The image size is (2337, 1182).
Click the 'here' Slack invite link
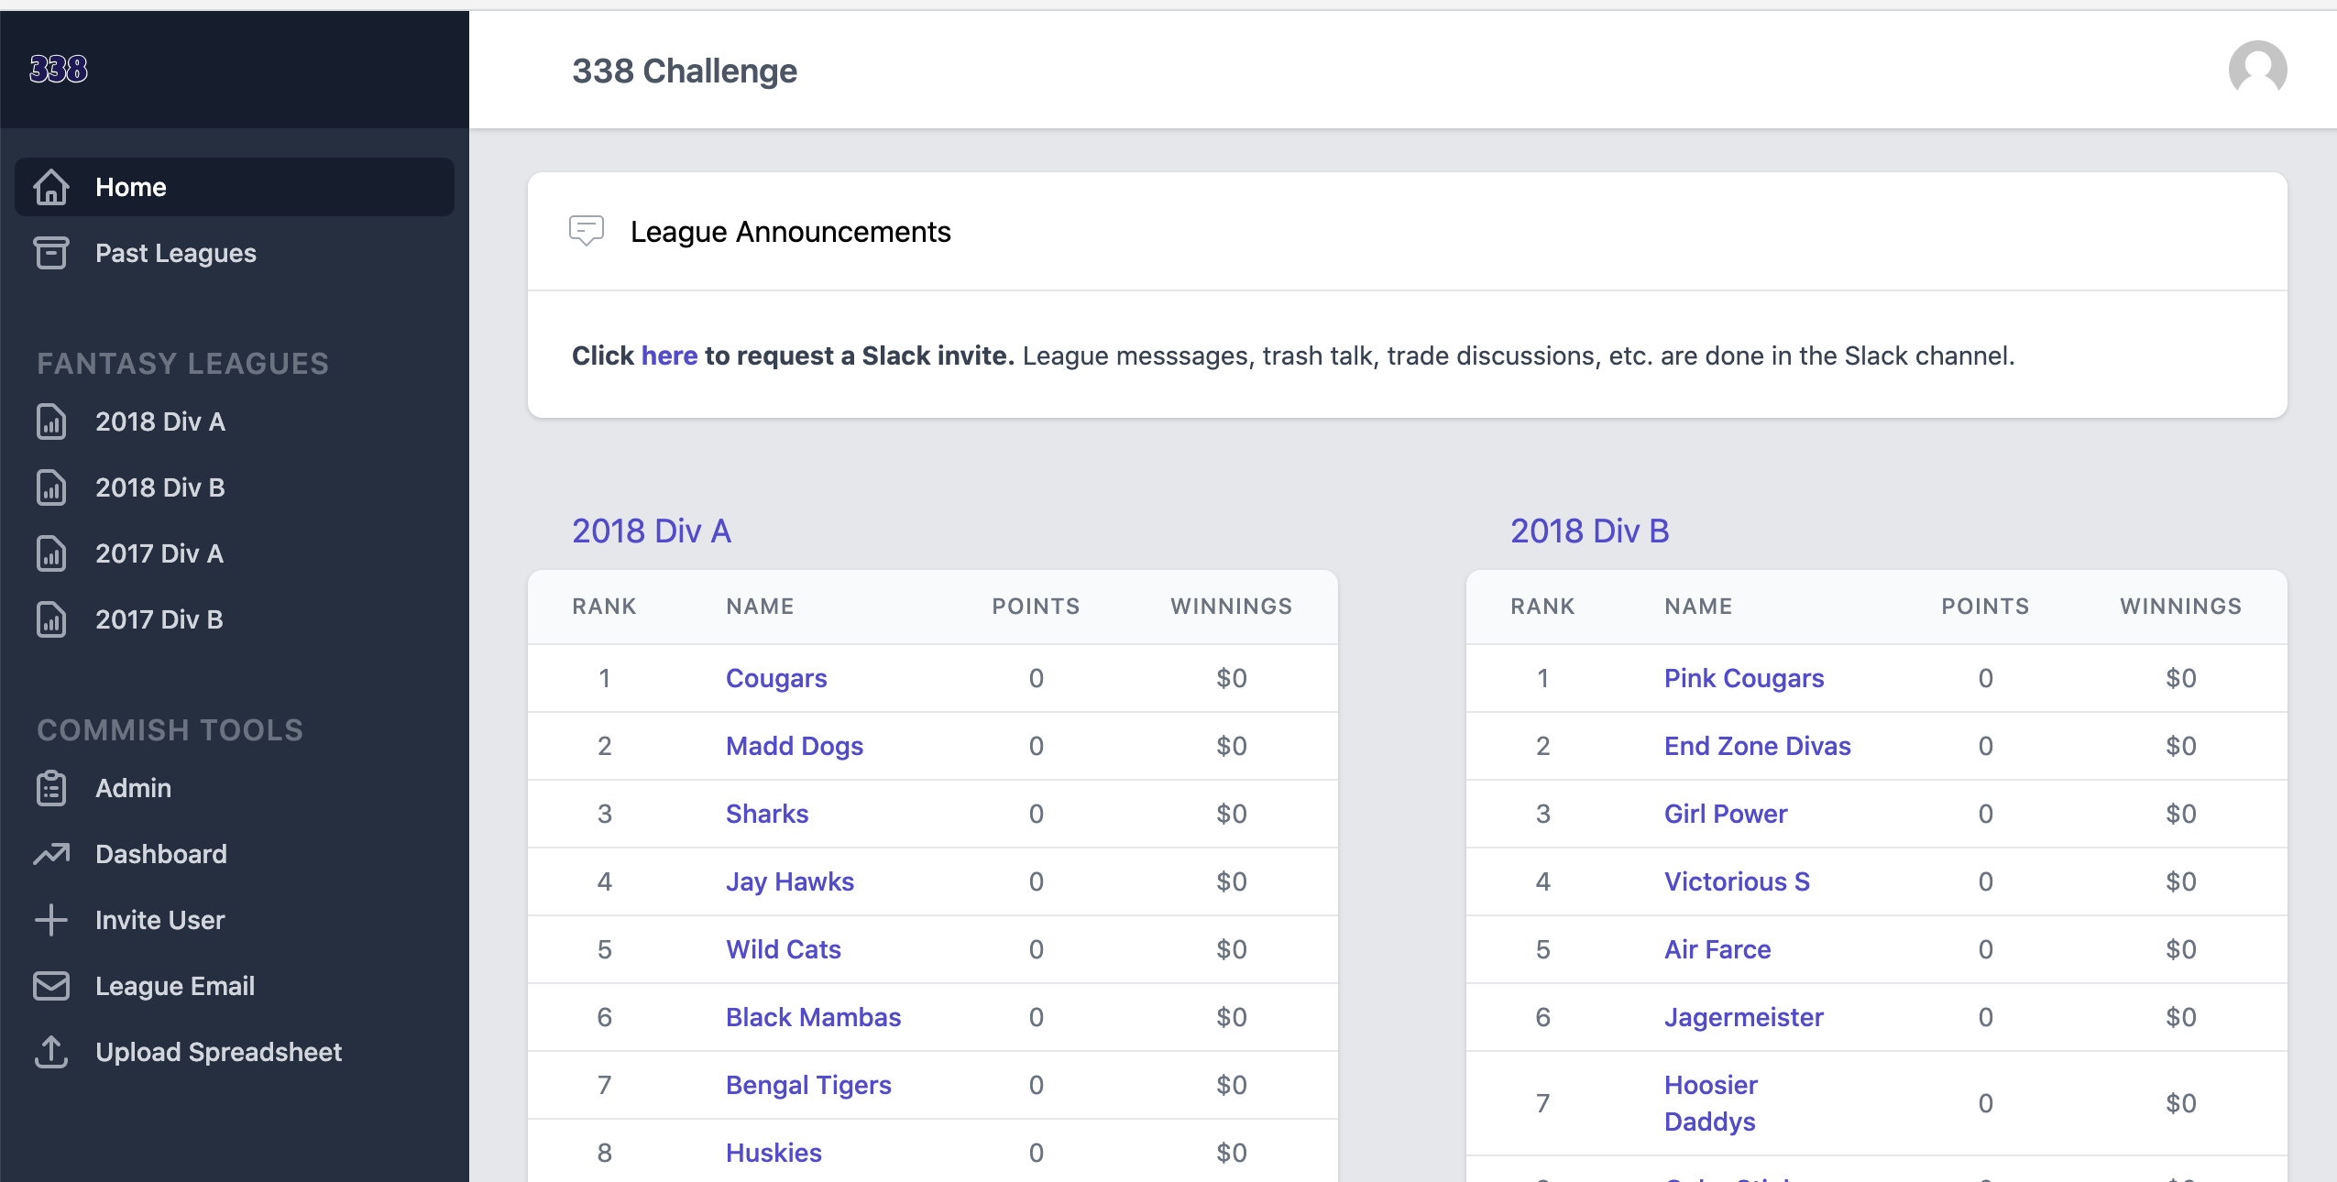point(669,356)
